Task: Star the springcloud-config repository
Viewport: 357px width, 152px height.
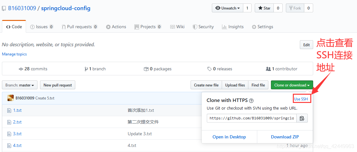Action: (264, 8)
